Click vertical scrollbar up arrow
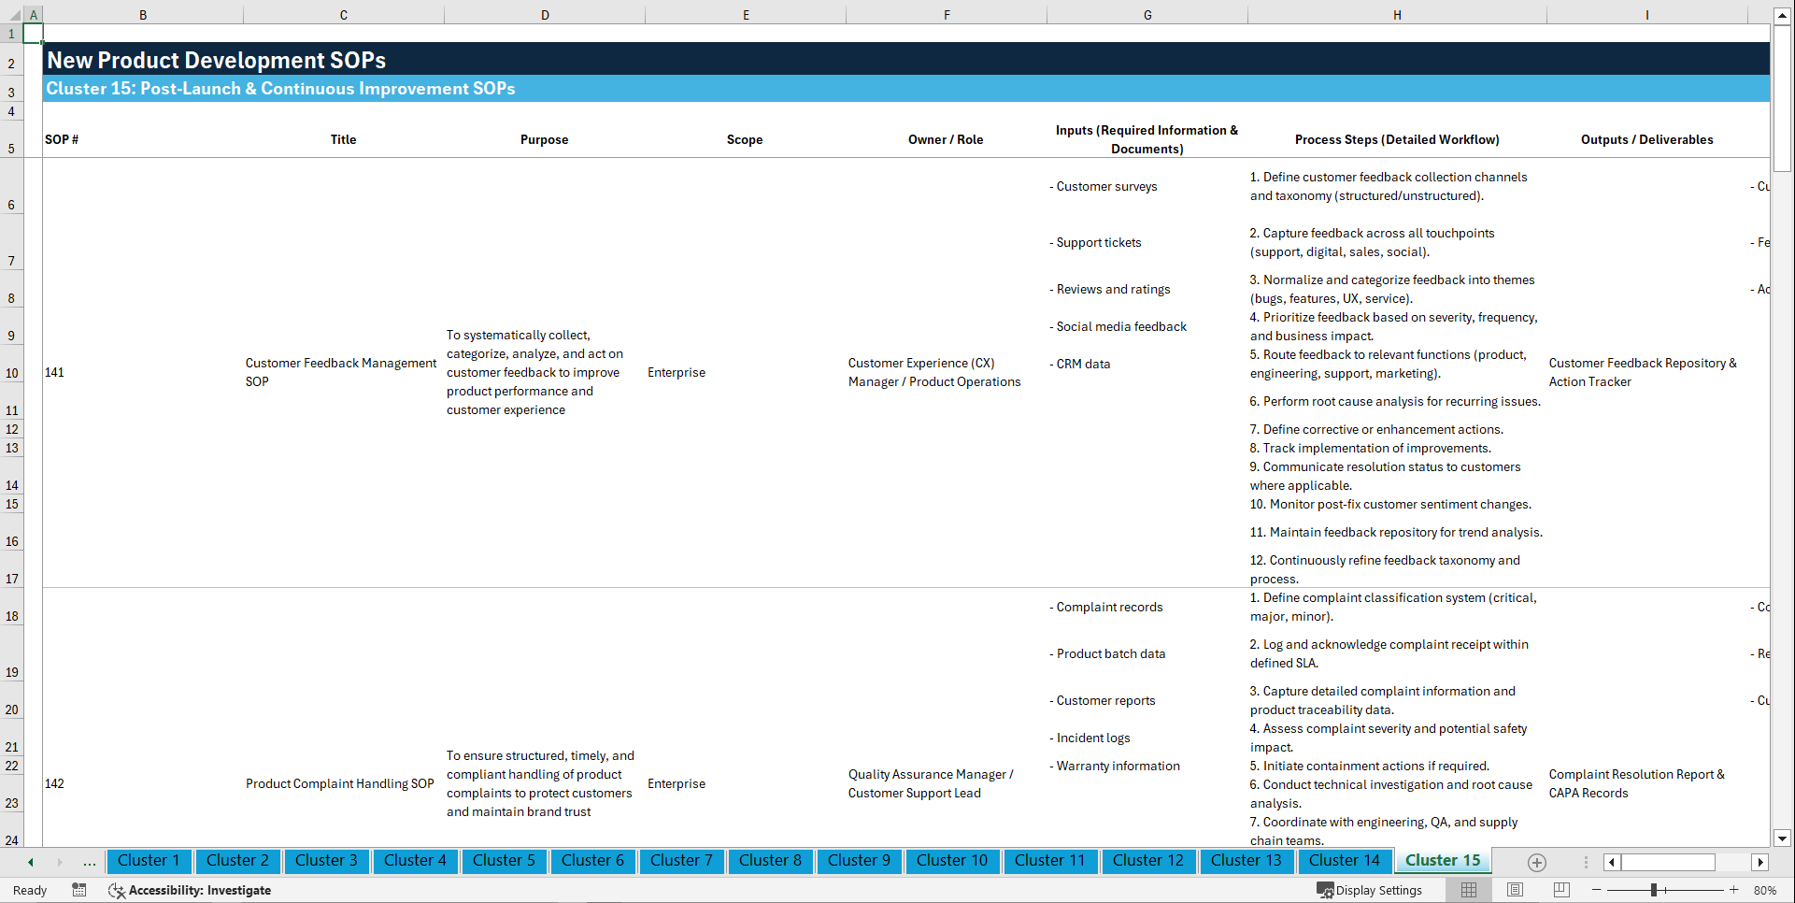This screenshot has height=903, width=1795. tap(1782, 16)
